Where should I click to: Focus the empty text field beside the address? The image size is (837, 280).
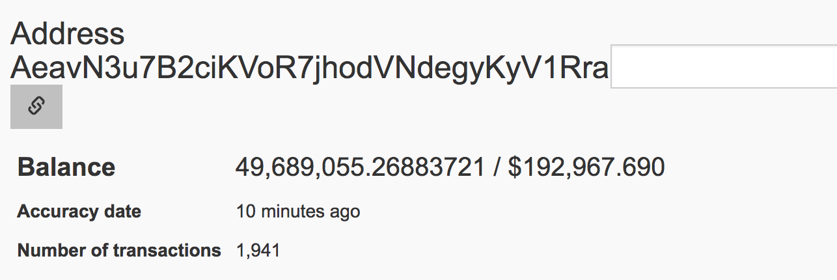[724, 67]
